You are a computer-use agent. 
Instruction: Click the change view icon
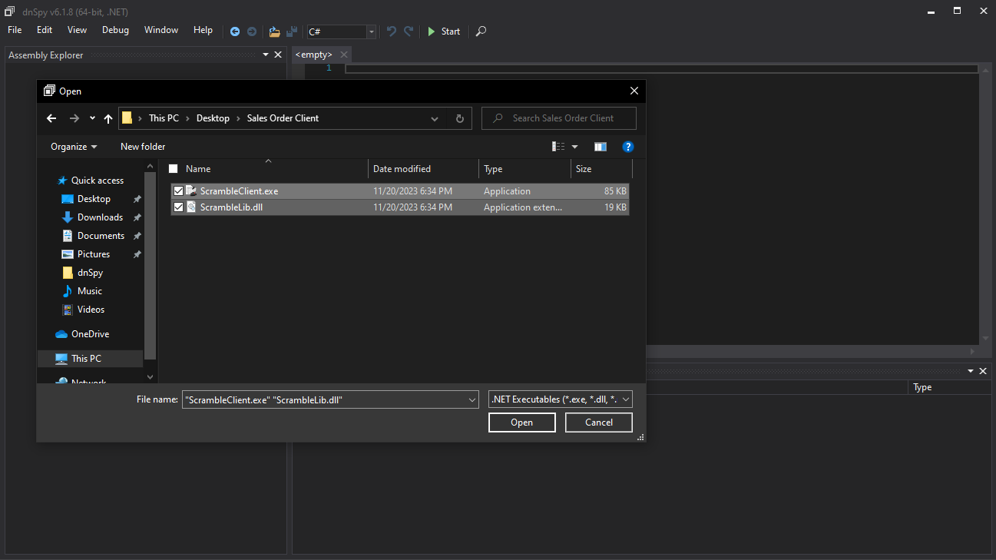(x=558, y=147)
